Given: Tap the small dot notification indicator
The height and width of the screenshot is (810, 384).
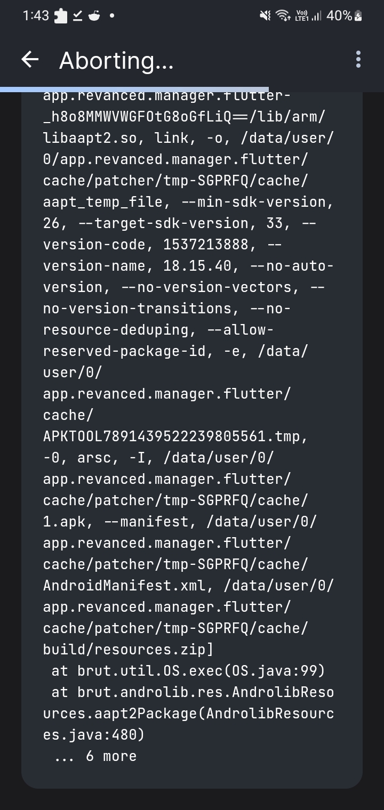Looking at the screenshot, I should coord(110,15).
